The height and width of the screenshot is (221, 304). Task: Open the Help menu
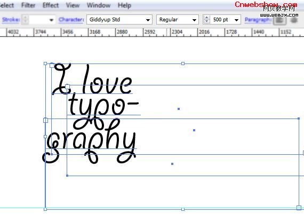pyautogui.click(x=124, y=5)
